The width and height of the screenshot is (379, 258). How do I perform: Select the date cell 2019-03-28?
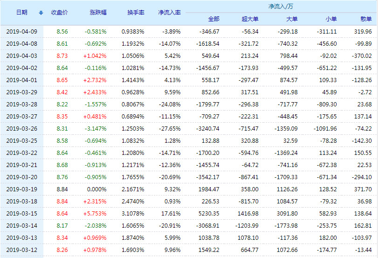click(x=22, y=105)
